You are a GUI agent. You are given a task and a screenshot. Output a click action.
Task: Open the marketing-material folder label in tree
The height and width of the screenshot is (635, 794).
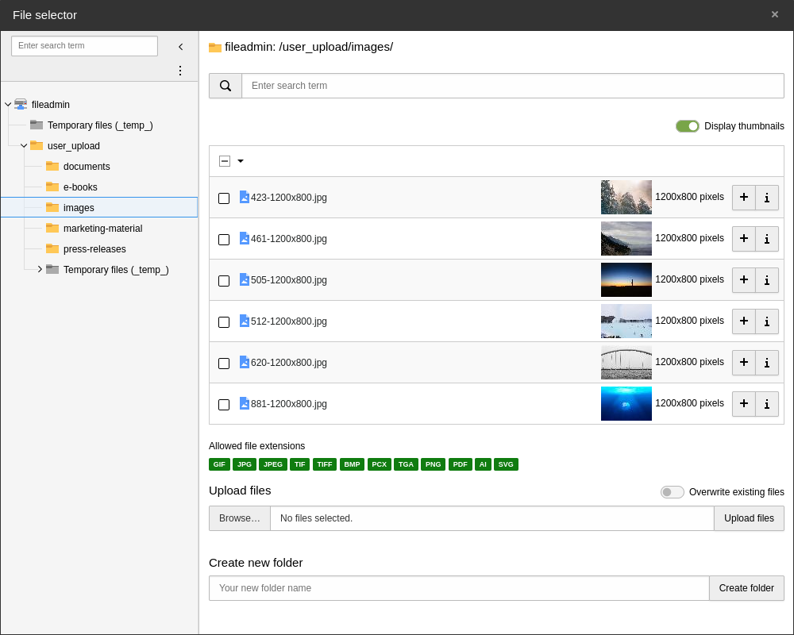coord(102,229)
